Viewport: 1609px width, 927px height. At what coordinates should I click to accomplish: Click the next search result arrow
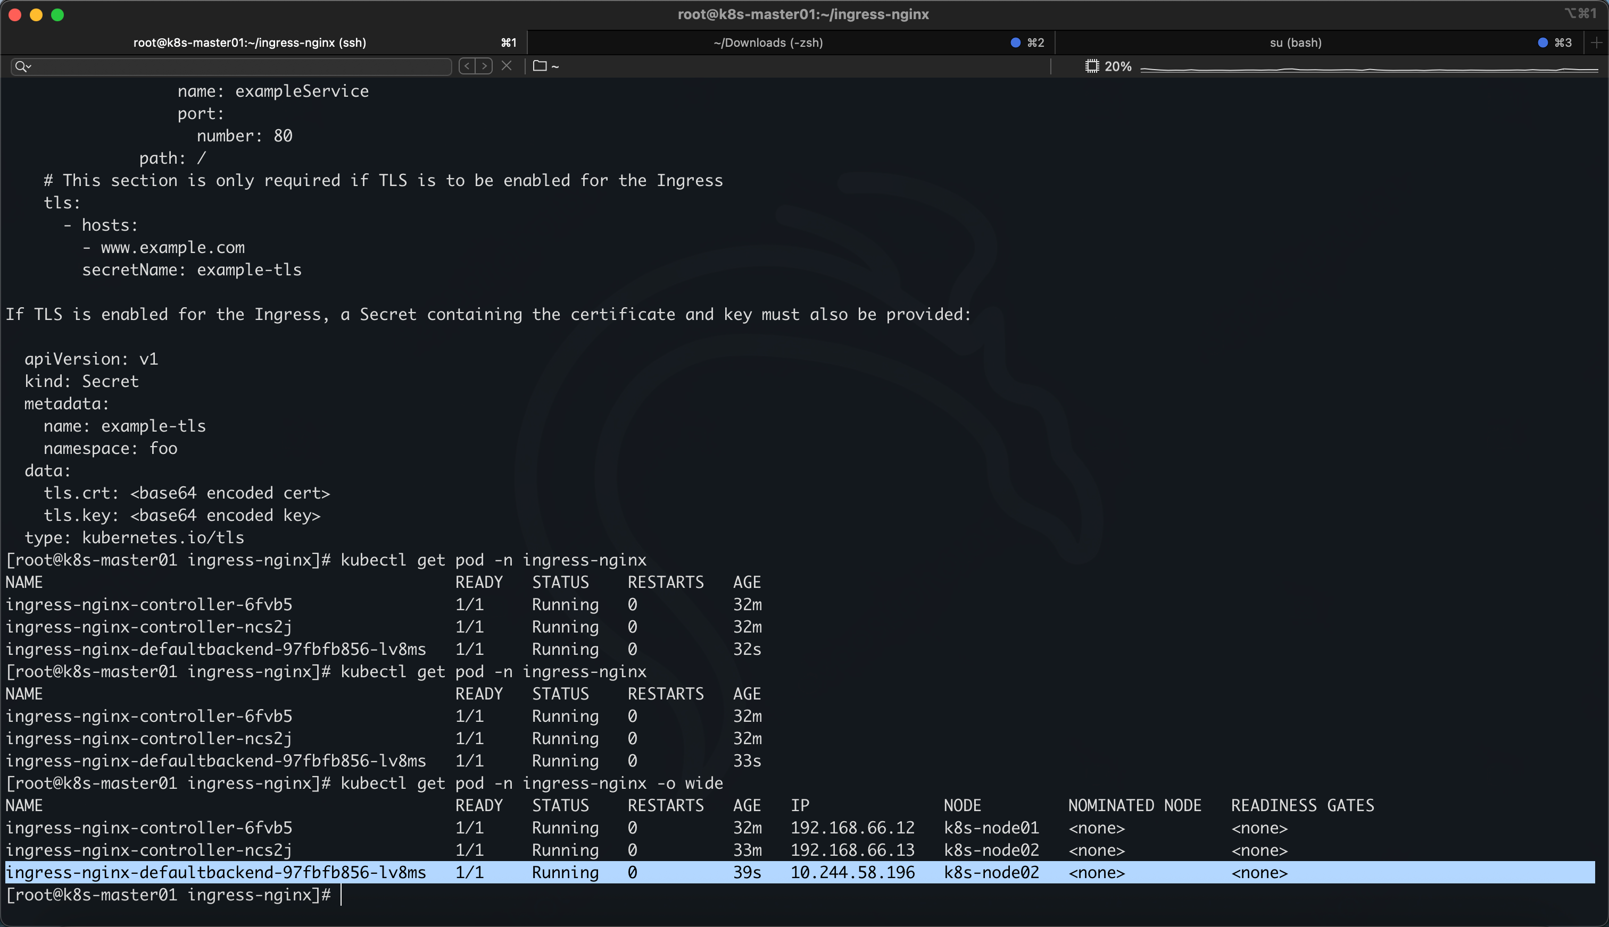[x=484, y=66]
